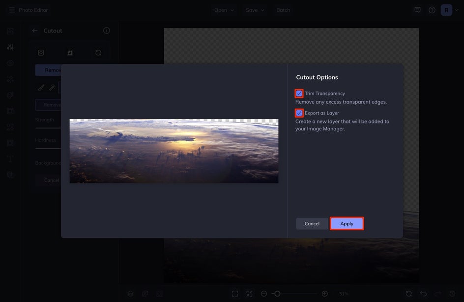Open the help question mark icon
Image resolution: width=464 pixels, height=302 pixels.
coord(432,10)
